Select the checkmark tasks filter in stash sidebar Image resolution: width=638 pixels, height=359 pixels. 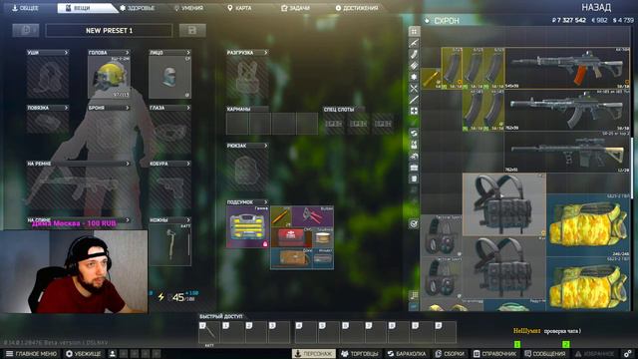414,223
